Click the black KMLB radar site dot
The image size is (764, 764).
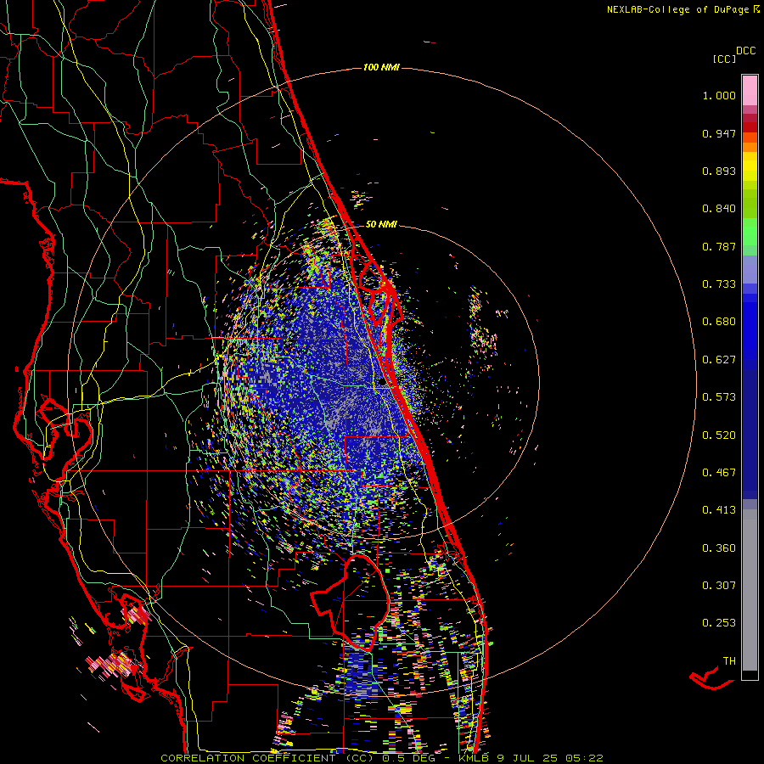coord(382,383)
